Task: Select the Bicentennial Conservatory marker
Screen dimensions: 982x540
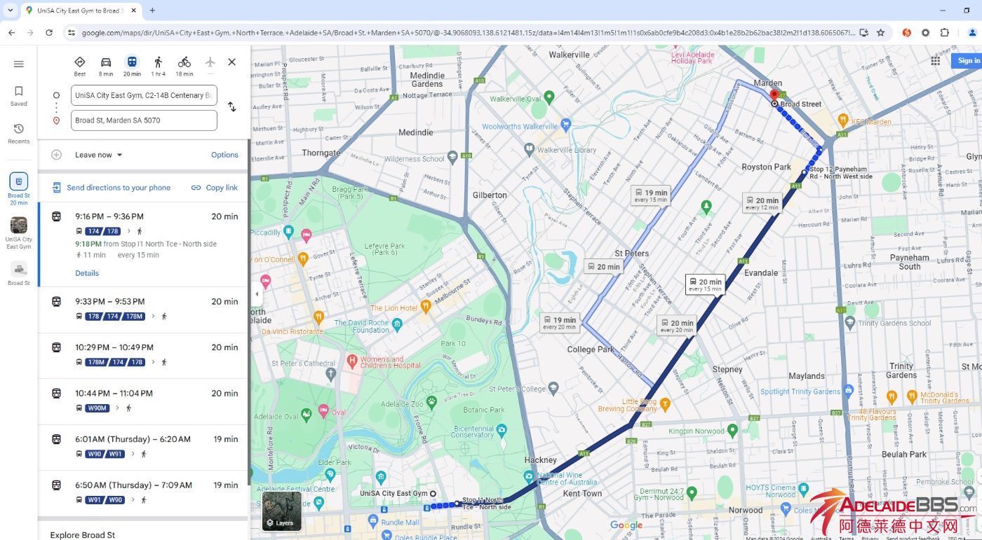Action: 502,430
